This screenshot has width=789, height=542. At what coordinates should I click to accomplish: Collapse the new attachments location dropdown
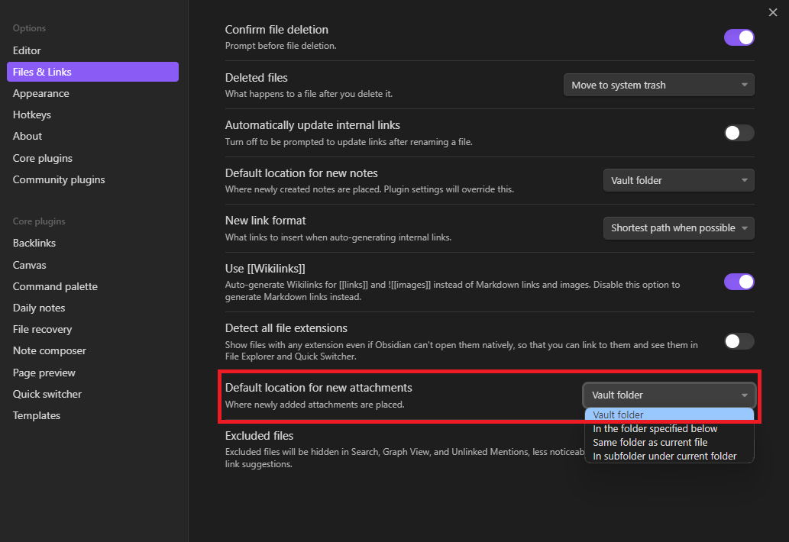tap(669, 395)
